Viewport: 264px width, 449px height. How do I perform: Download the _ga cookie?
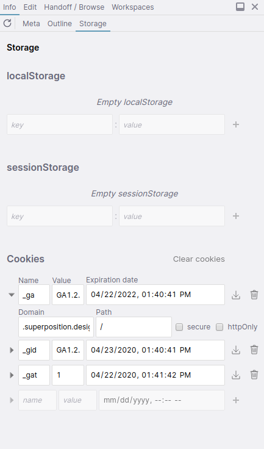point(236,295)
